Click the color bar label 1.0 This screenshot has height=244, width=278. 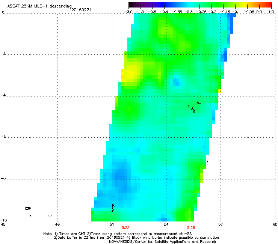coord(271,12)
